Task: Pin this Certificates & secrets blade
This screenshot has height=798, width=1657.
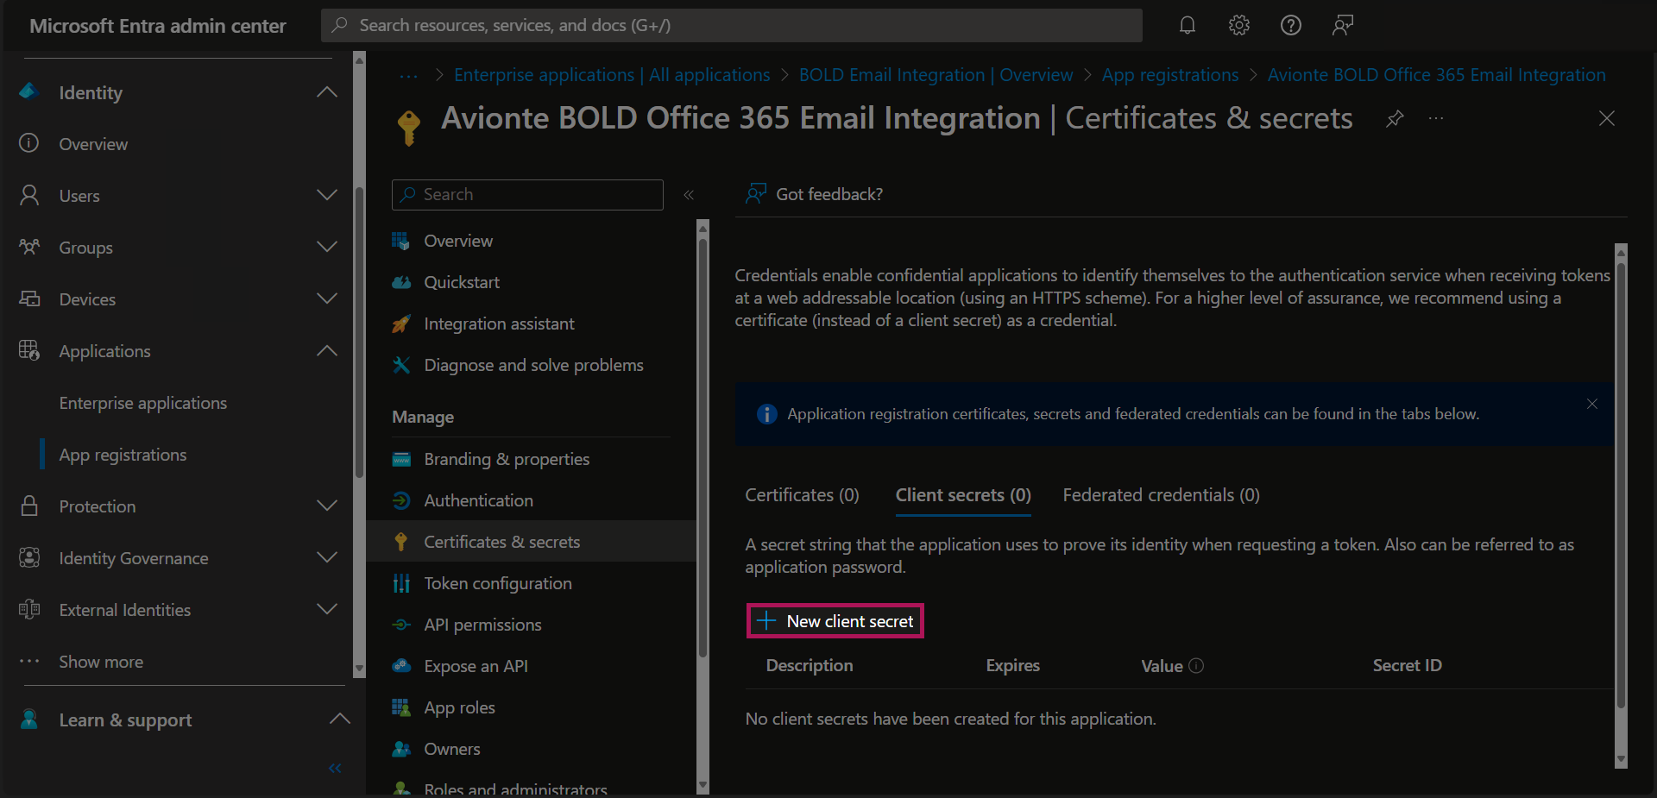Action: click(x=1395, y=118)
